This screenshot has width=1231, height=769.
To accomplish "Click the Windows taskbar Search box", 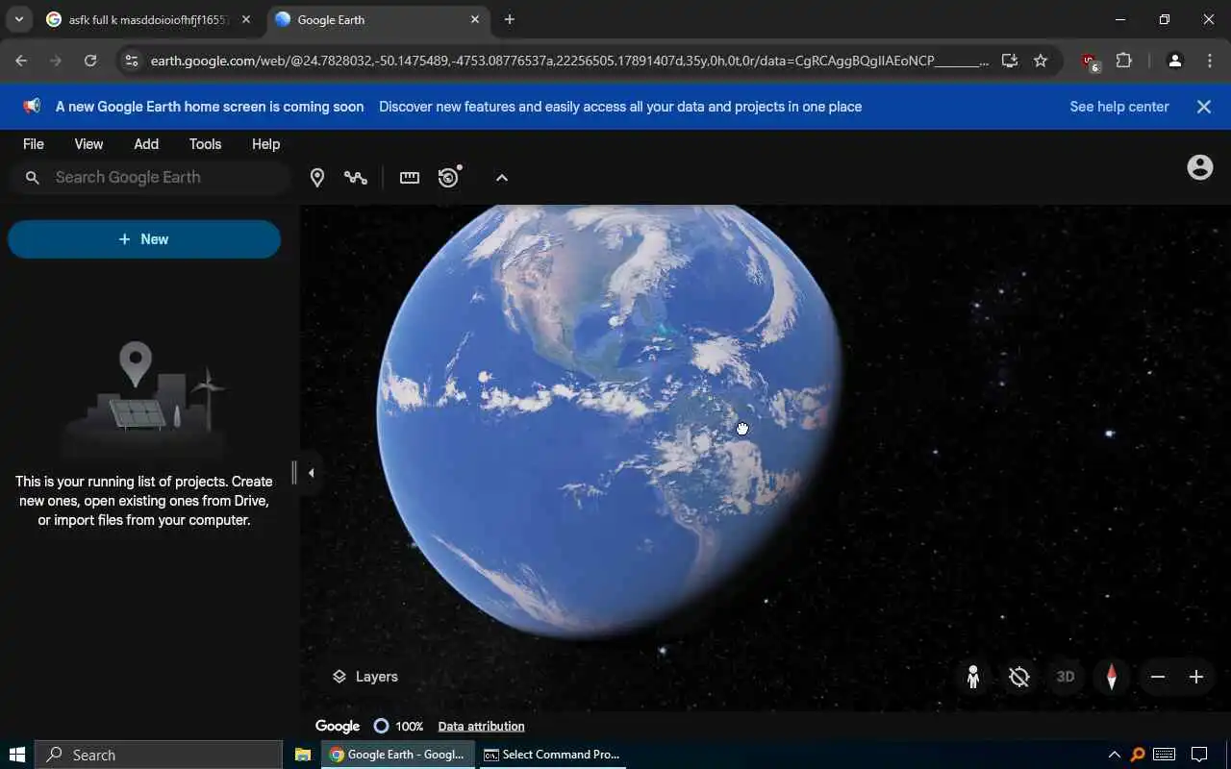I will click(159, 755).
